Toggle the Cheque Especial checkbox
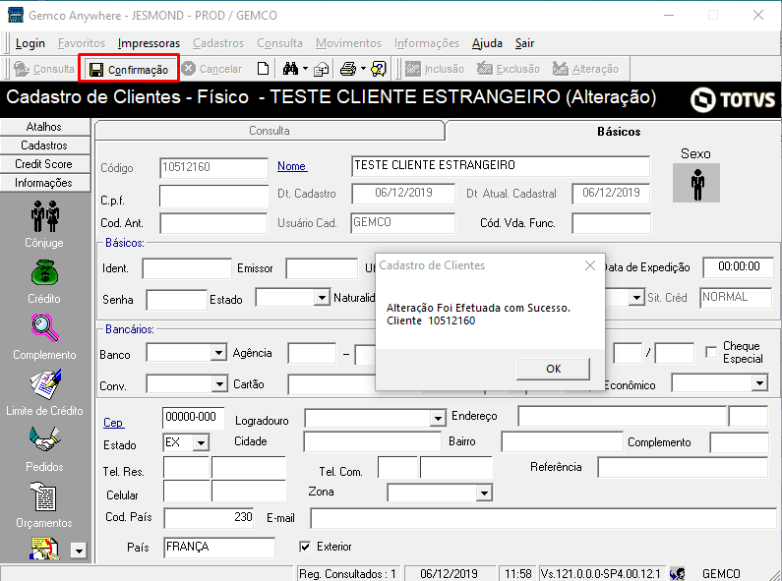 pos(711,352)
